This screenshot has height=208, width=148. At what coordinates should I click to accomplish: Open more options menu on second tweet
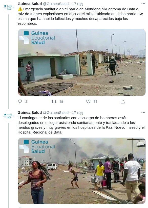143,113
